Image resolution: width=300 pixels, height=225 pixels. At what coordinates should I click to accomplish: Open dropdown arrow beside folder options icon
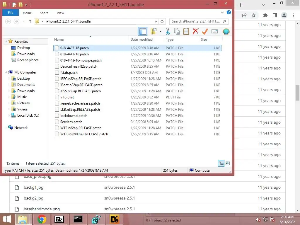pos(161,31)
